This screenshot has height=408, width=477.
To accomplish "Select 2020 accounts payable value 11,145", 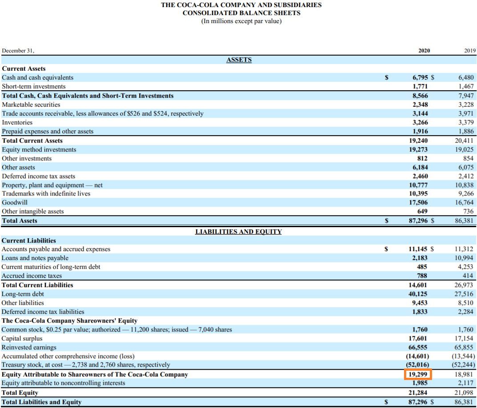I will pyautogui.click(x=418, y=249).
